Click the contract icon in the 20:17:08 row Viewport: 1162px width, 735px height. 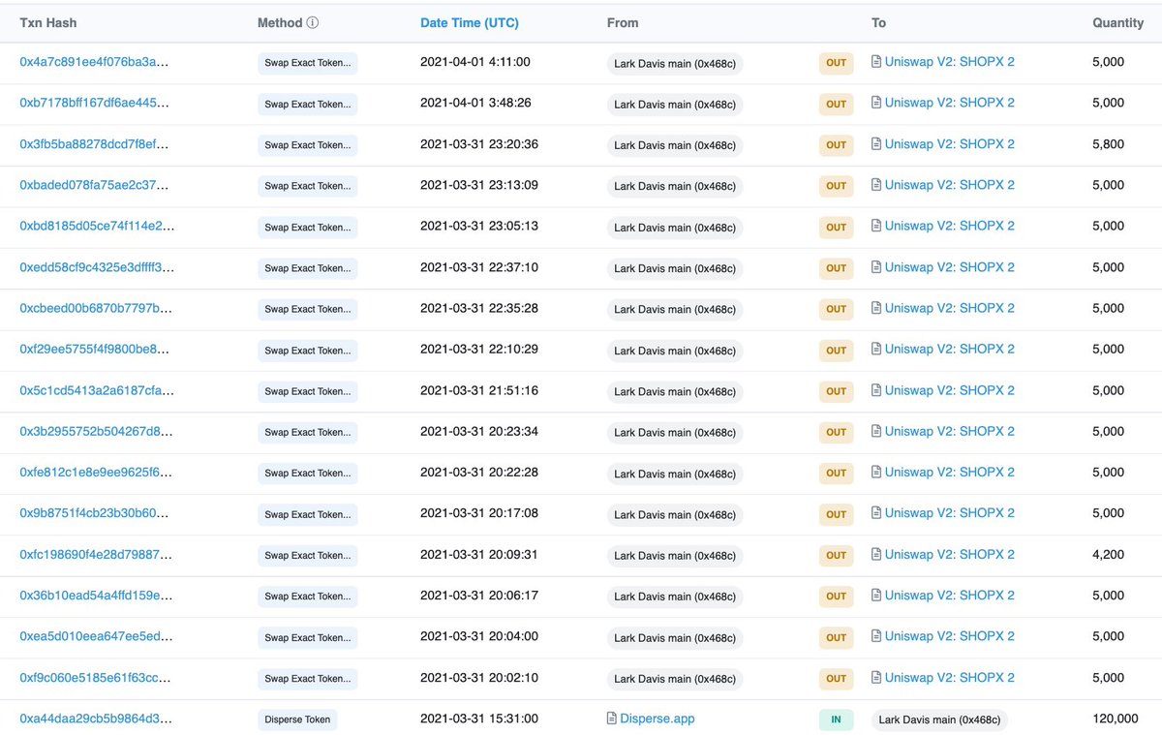coord(876,513)
